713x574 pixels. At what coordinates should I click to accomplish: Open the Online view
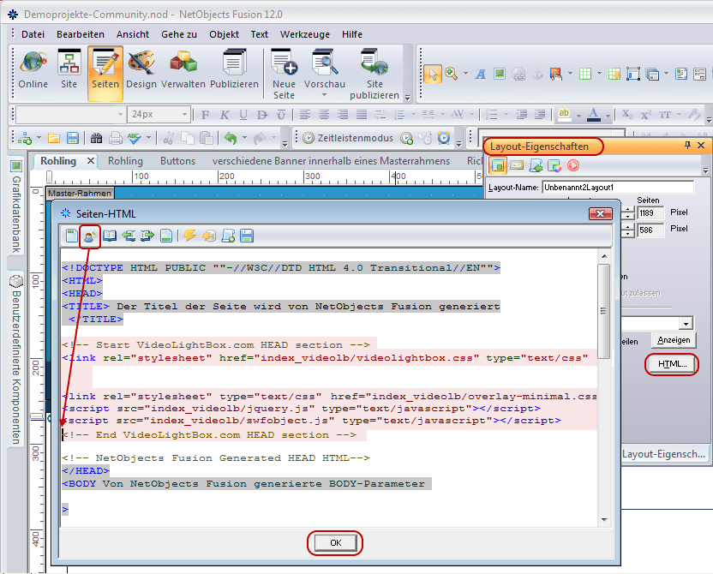pyautogui.click(x=33, y=70)
